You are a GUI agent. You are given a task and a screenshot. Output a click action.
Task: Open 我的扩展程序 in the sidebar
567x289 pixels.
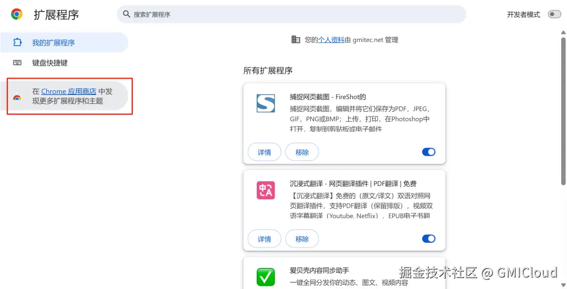(x=64, y=42)
